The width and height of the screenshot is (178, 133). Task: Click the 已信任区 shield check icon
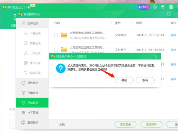(x=23, y=103)
